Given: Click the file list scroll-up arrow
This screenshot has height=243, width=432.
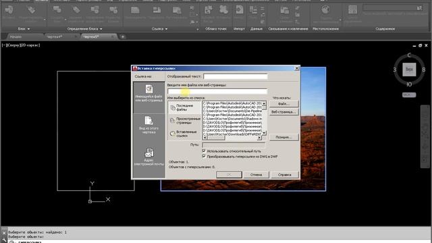Looking at the screenshot, I should [264, 103].
